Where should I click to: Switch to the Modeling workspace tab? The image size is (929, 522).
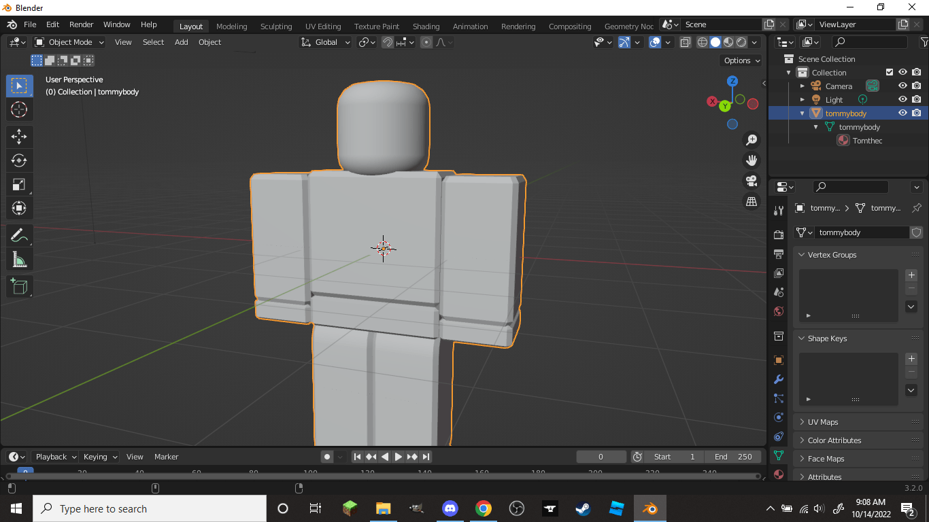(231, 27)
